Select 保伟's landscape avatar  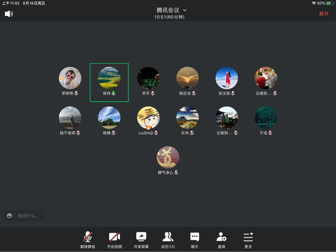[109, 78]
